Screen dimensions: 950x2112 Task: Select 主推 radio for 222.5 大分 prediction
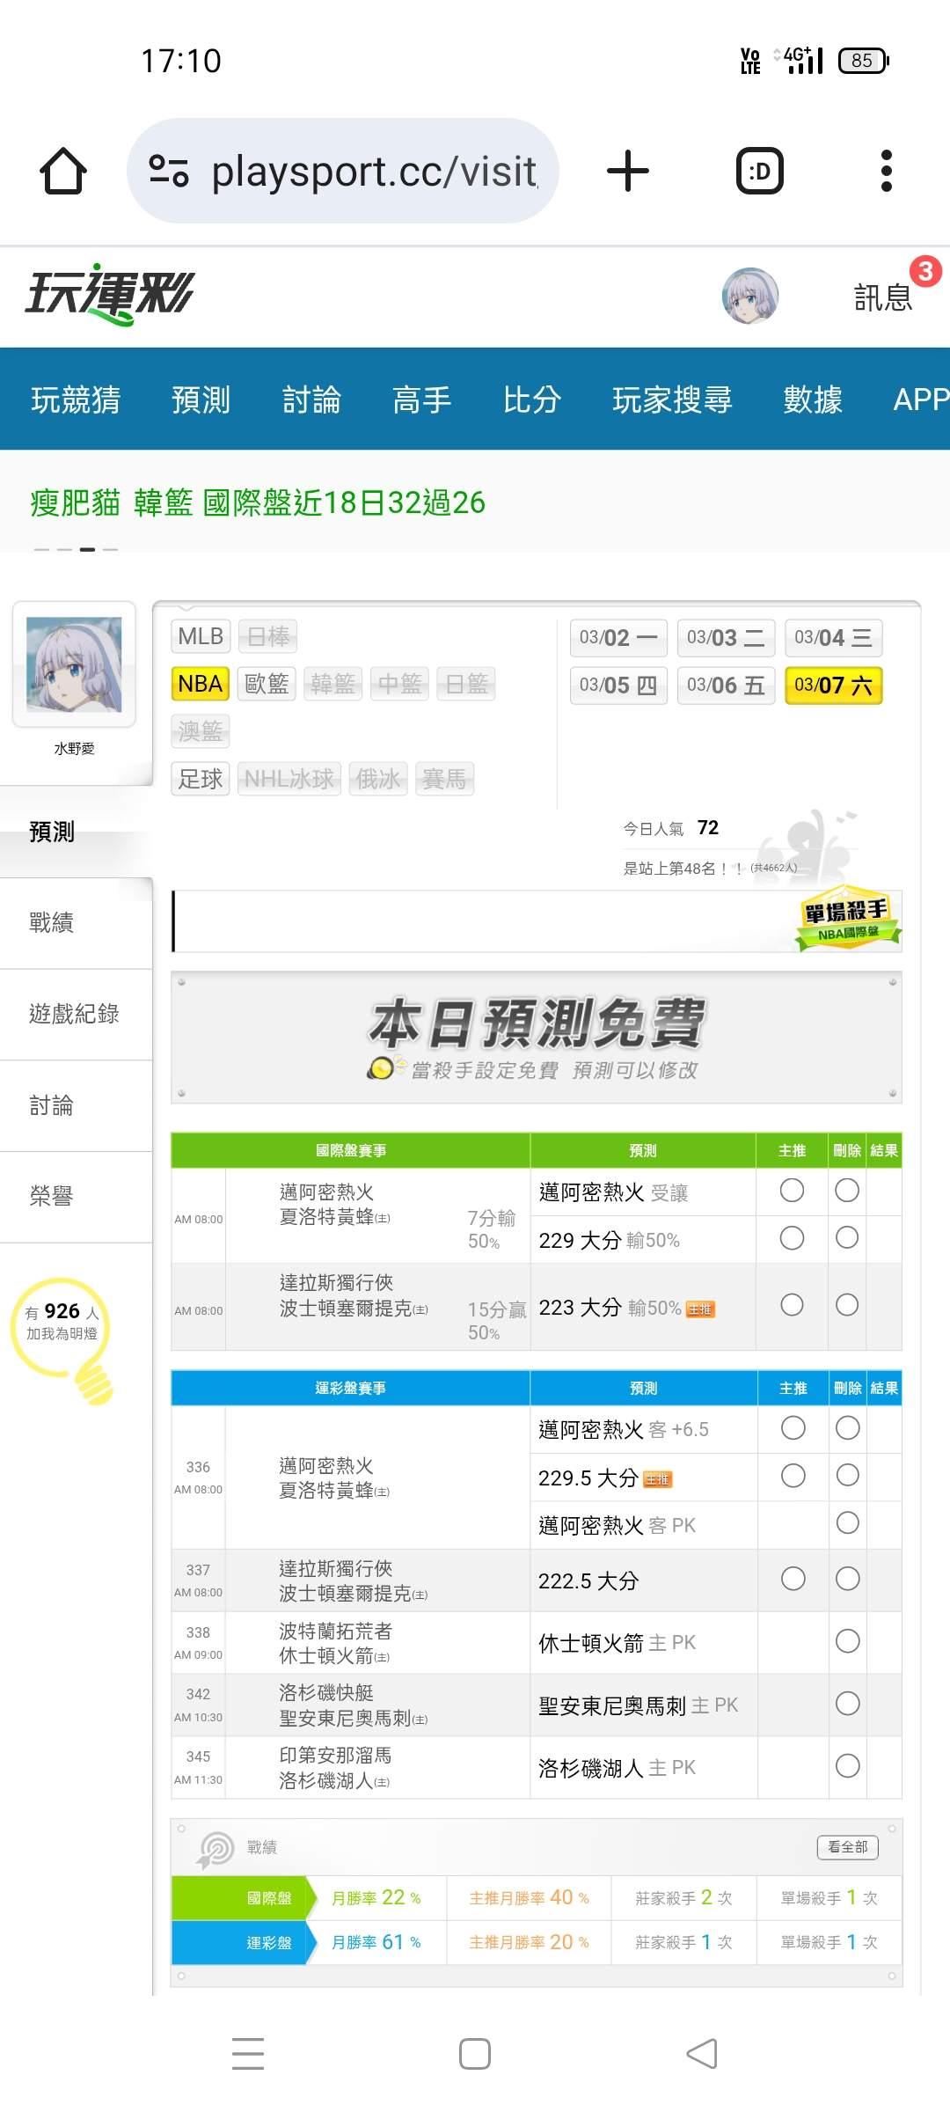click(x=793, y=1580)
